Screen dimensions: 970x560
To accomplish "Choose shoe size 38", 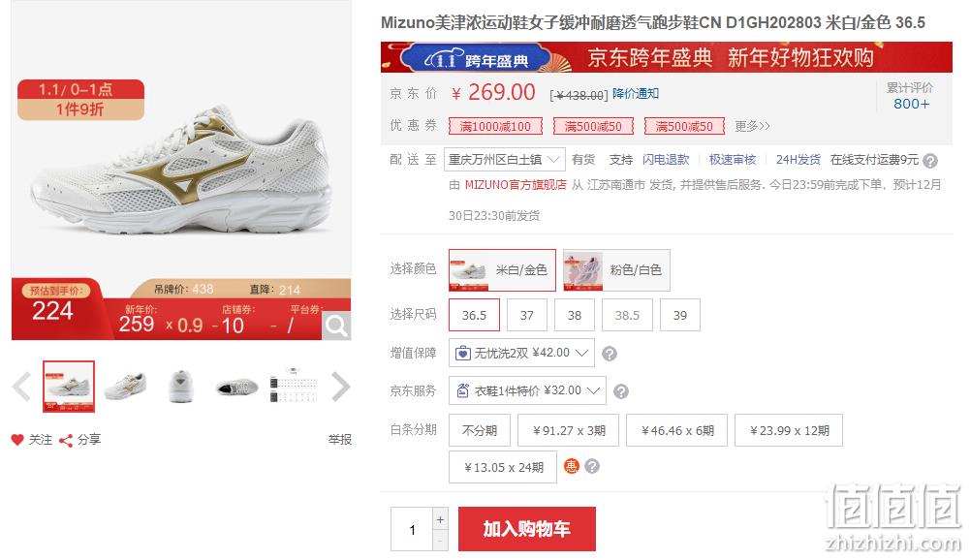I will (x=575, y=315).
